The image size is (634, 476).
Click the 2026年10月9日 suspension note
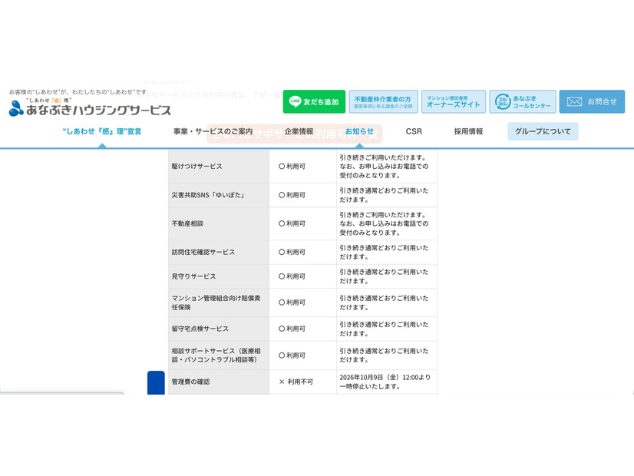(387, 382)
